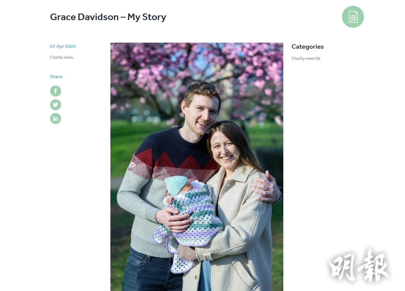Viewport: 405px width, 291px height.
Task: Share the story via Twitter icon
Action: [55, 105]
